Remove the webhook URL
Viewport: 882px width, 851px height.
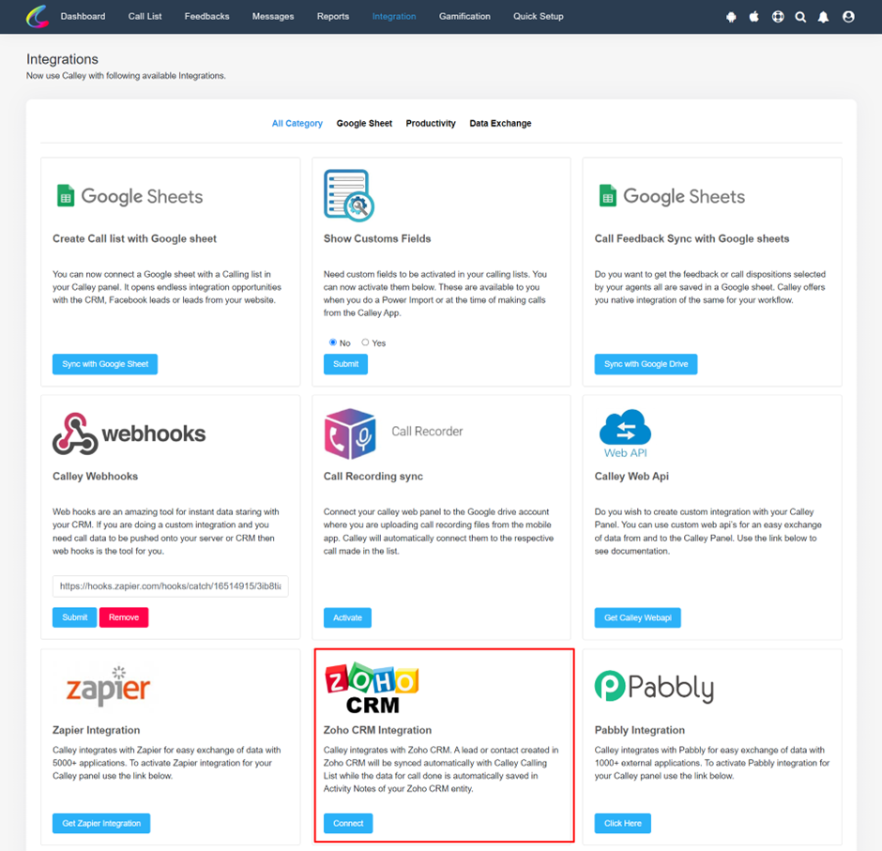point(124,617)
